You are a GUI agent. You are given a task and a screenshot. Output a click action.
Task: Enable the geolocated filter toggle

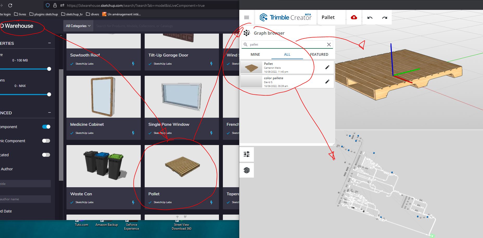click(46, 155)
